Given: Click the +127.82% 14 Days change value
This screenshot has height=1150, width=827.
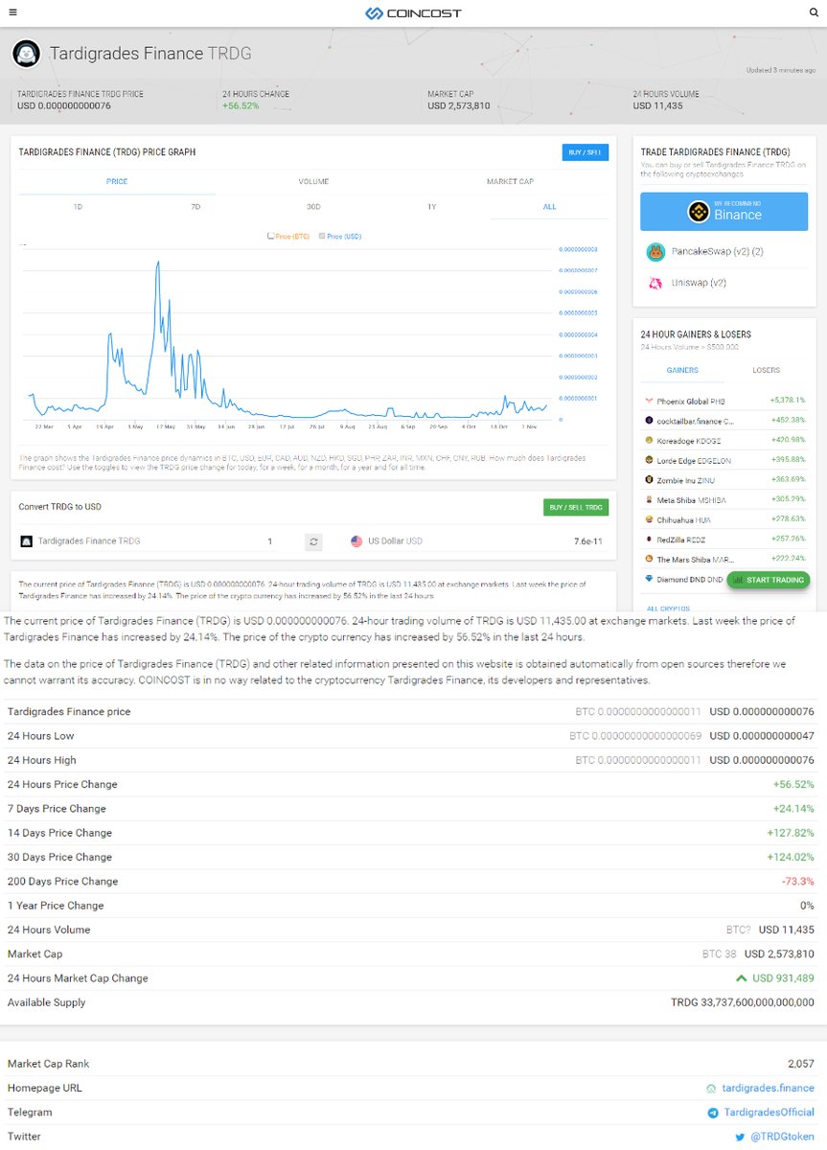Looking at the screenshot, I should coord(791,833).
